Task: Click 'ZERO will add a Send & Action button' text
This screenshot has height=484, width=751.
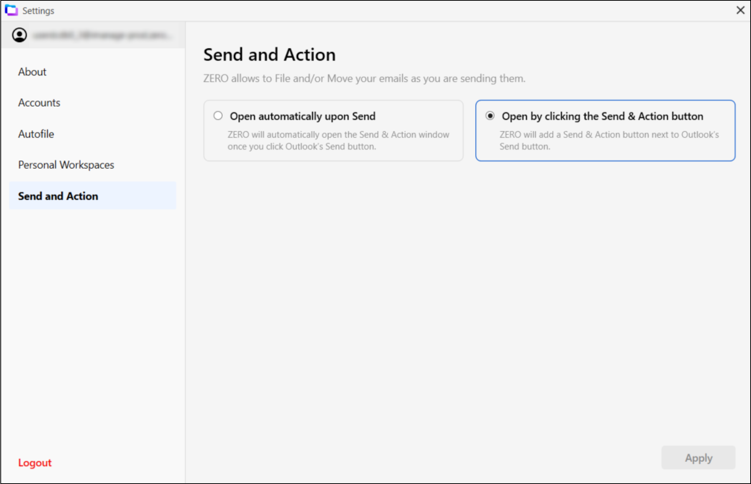Action: [x=609, y=141]
